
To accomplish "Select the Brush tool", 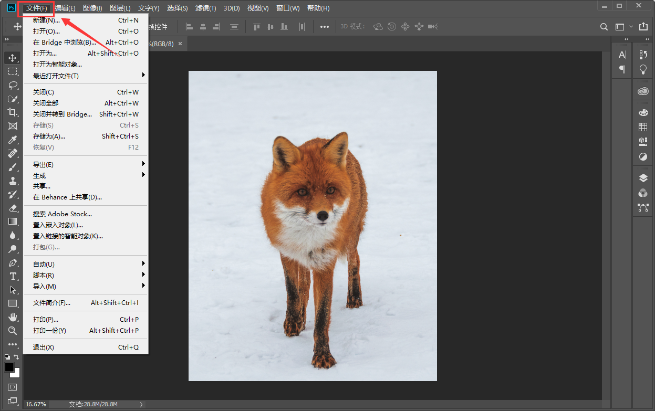I will (13, 167).
